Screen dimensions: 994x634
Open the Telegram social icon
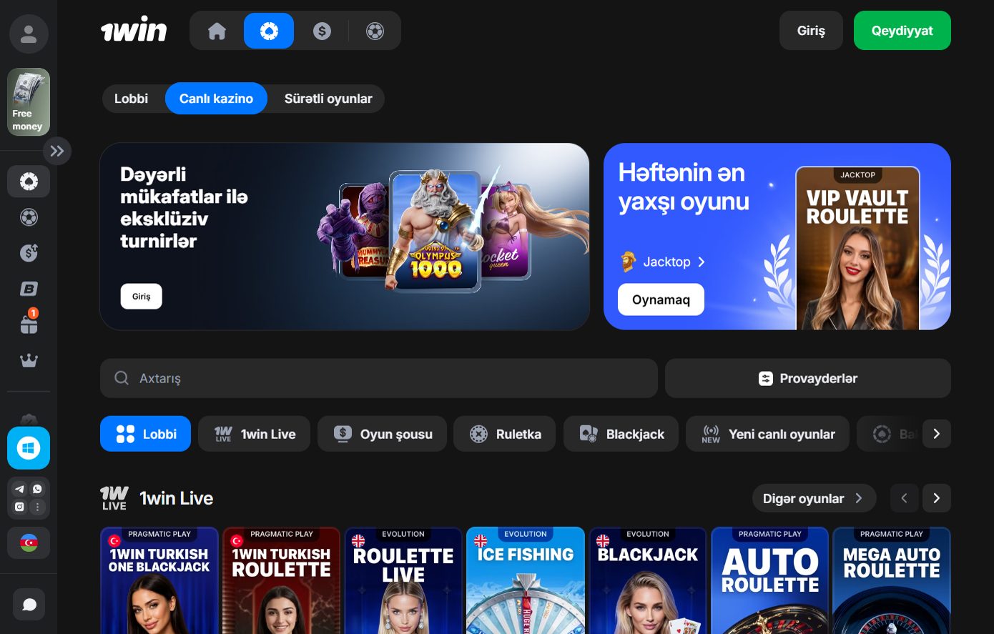pos(20,490)
